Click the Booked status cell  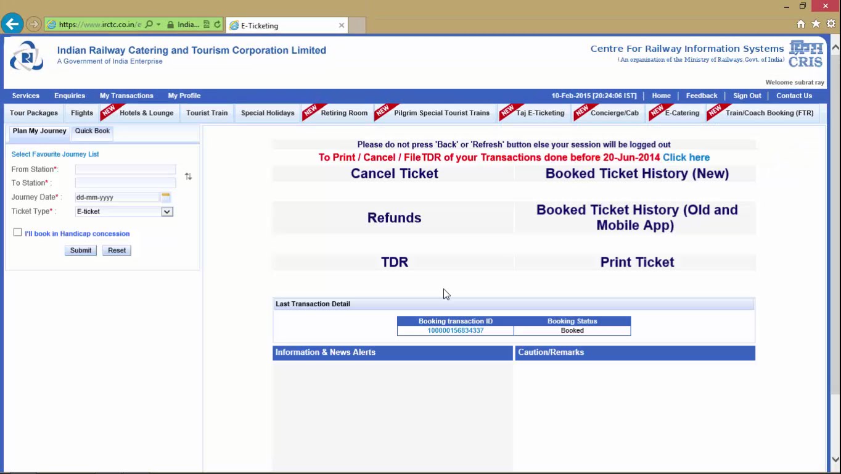tap(572, 331)
